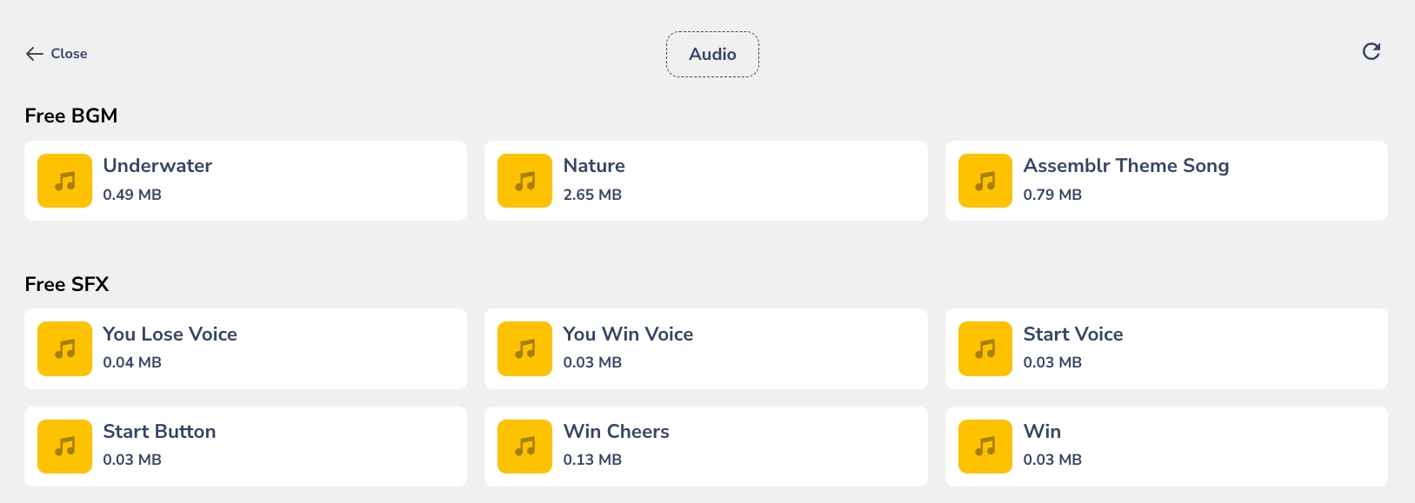Click the Start Voice music note icon

click(x=984, y=348)
